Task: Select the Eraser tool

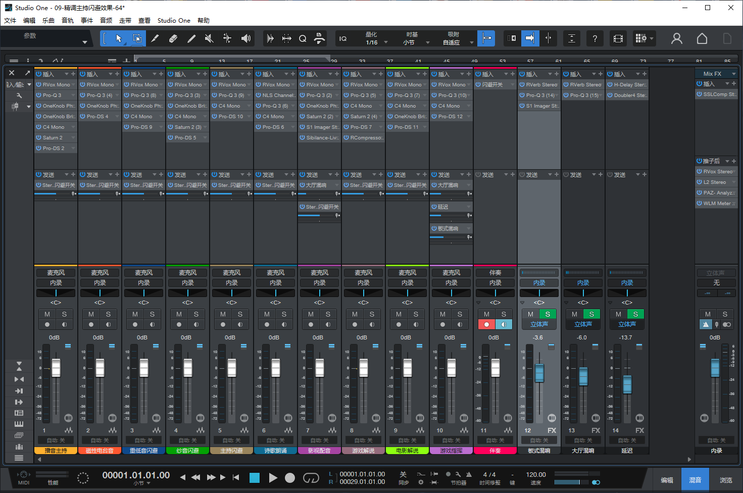Action: pos(173,38)
